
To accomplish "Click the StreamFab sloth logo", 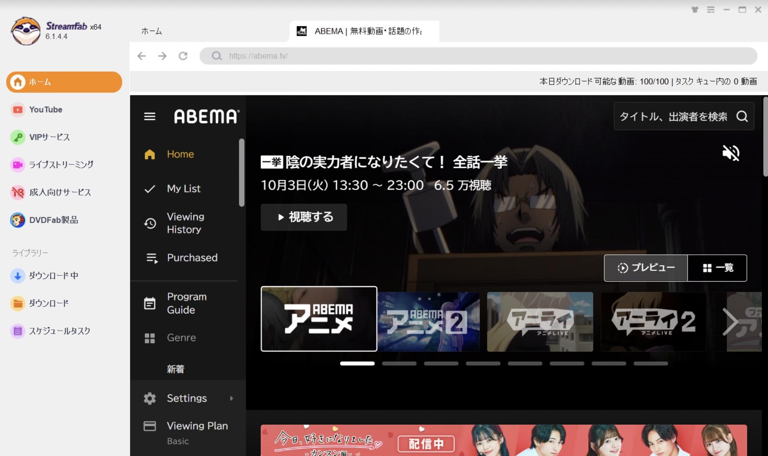I will (26, 31).
